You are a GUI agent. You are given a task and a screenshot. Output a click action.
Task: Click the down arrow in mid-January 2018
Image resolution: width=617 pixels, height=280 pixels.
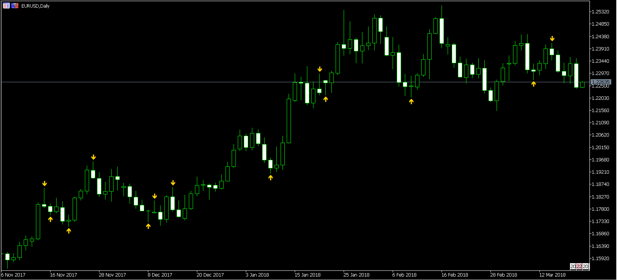[x=320, y=69]
